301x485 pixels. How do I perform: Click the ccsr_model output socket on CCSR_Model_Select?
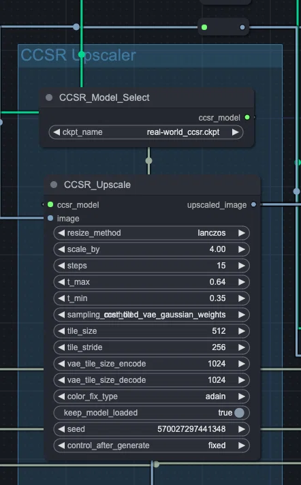247,117
